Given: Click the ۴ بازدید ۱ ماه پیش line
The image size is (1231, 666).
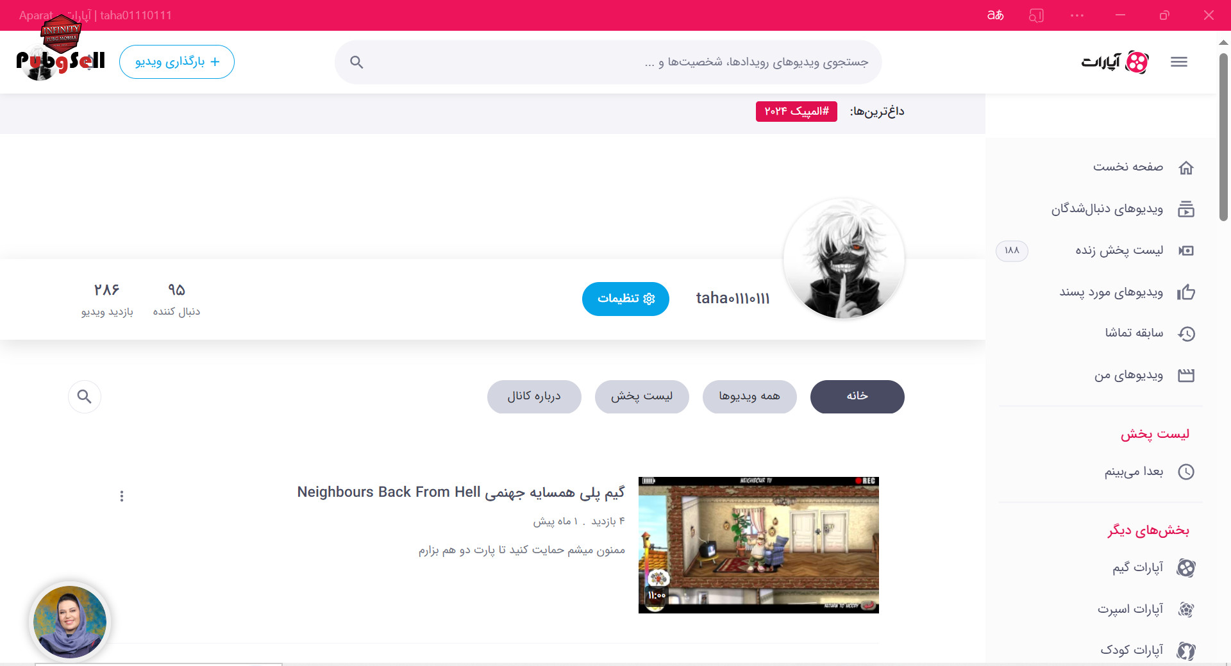Looking at the screenshot, I should click(579, 521).
